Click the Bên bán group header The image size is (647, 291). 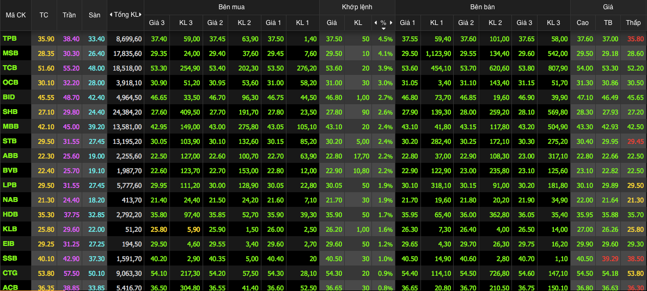(x=483, y=7)
